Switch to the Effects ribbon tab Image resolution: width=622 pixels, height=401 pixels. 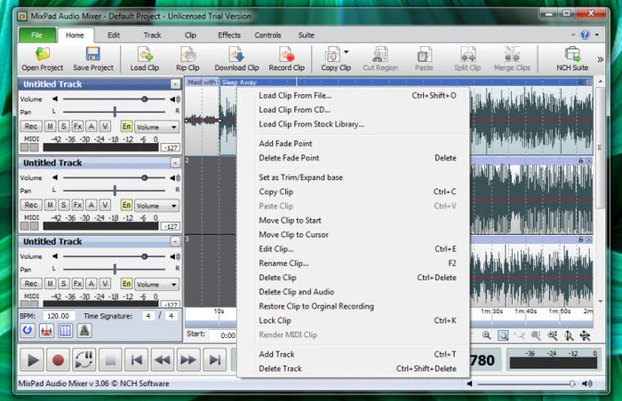click(x=228, y=35)
